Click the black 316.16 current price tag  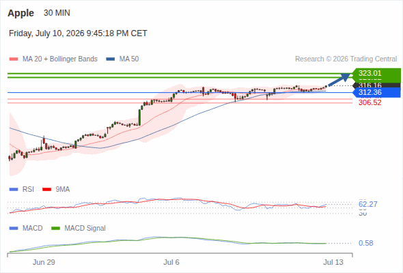pos(376,85)
